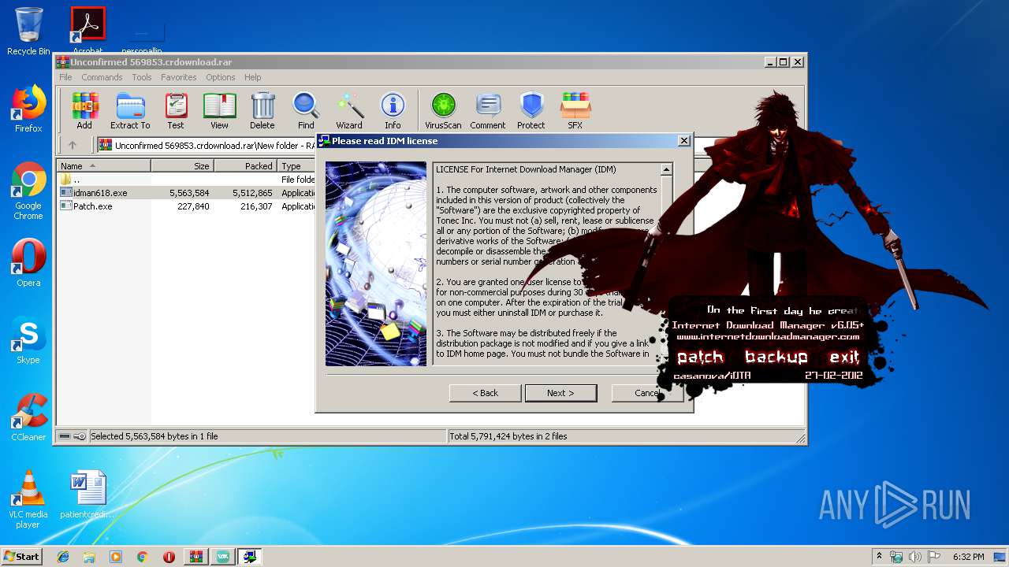Open the File menu in WinRAR
The image size is (1009, 567).
point(65,77)
